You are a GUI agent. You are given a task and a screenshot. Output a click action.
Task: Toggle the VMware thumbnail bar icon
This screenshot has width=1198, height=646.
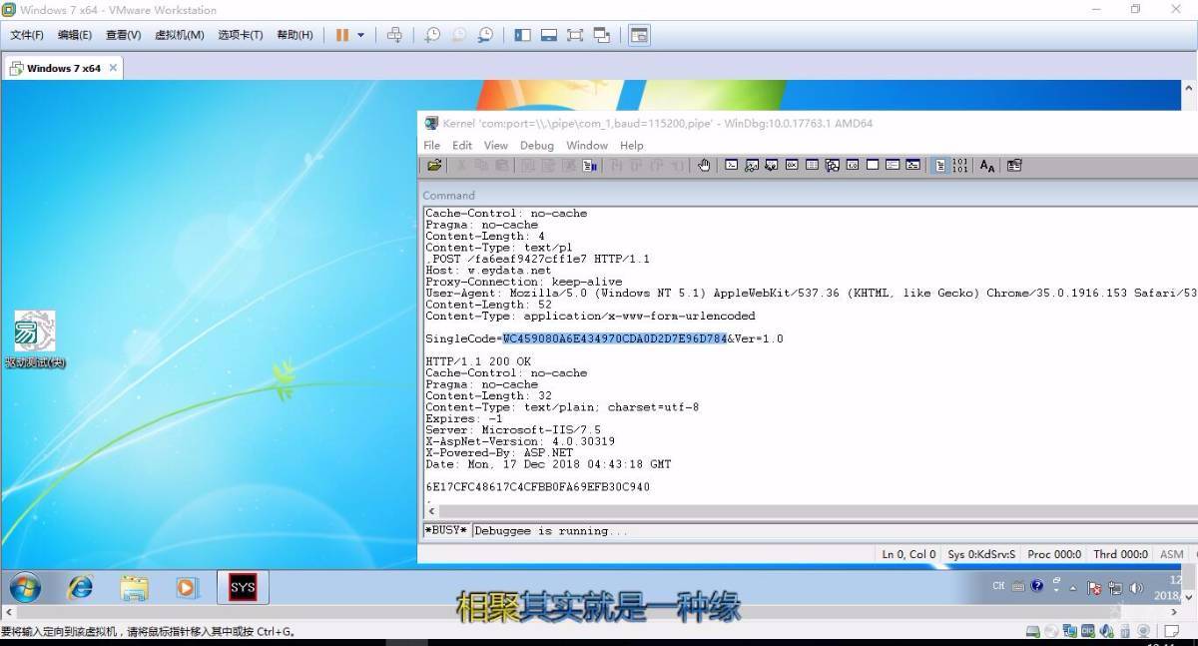coord(548,35)
